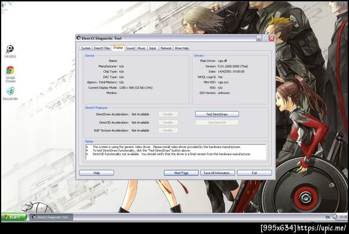Go to the Network tab
Image resolution: width=349 pixels, height=234 pixels.
click(x=166, y=48)
